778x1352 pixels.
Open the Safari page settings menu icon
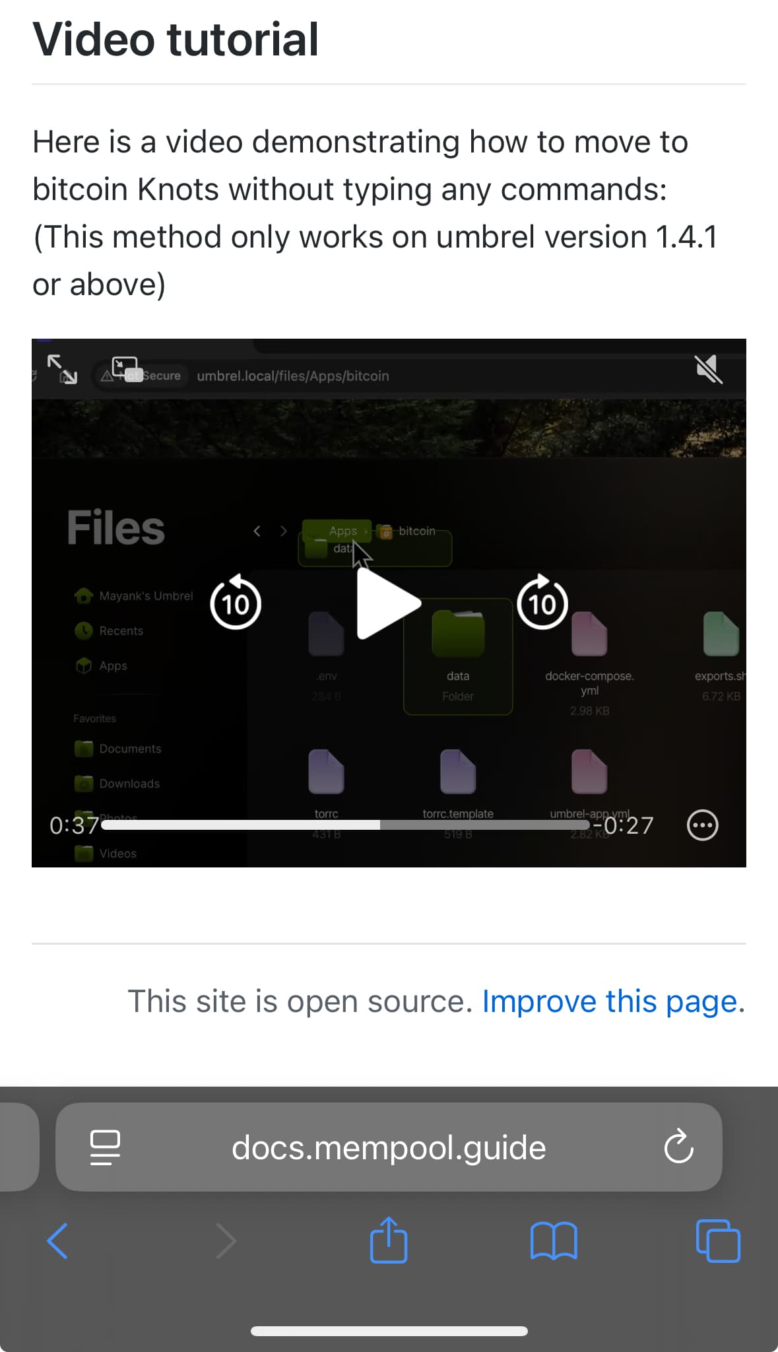pyautogui.click(x=105, y=1147)
